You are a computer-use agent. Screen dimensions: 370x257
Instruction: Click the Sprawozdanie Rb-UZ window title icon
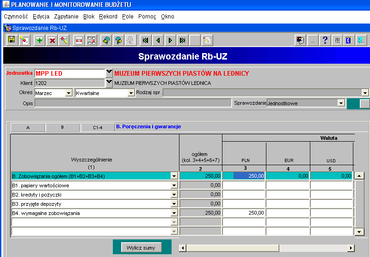click(8, 28)
